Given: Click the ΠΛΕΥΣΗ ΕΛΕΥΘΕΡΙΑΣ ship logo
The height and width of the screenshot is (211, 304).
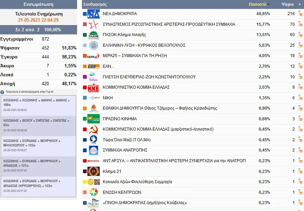Looking at the screenshot, I should (94, 77).
